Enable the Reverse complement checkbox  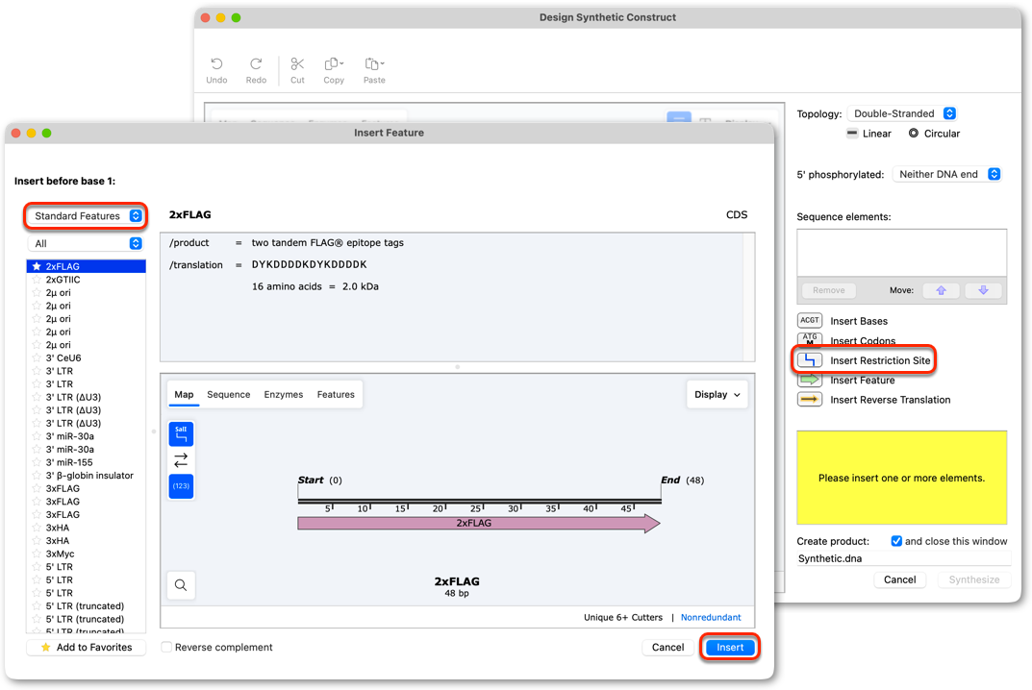pos(167,648)
